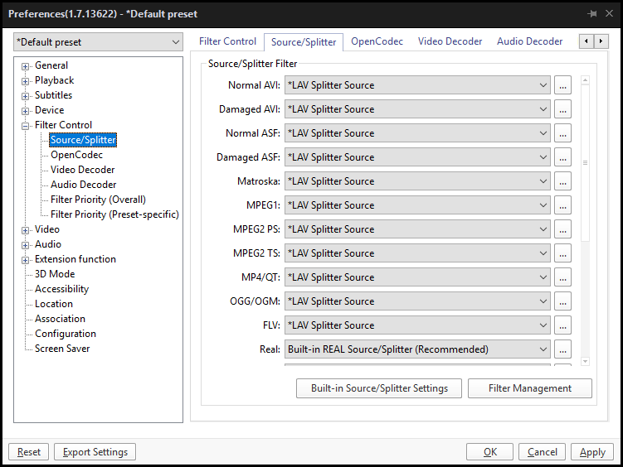This screenshot has height=467, width=623.
Task: Pin the Preferences window with the pin icon
Action: (x=592, y=14)
